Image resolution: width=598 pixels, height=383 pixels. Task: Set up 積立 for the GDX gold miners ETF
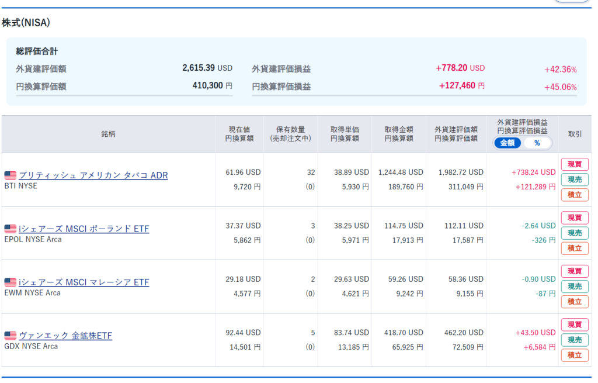(575, 355)
